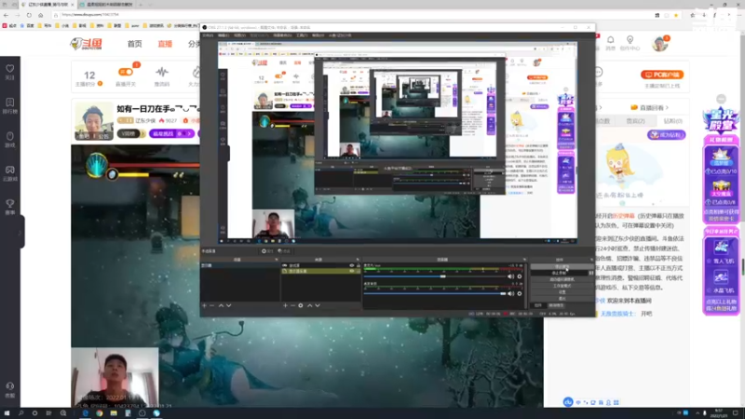Open second audio track settings gear in mixer
This screenshot has width=745, height=419.
pyautogui.click(x=520, y=293)
